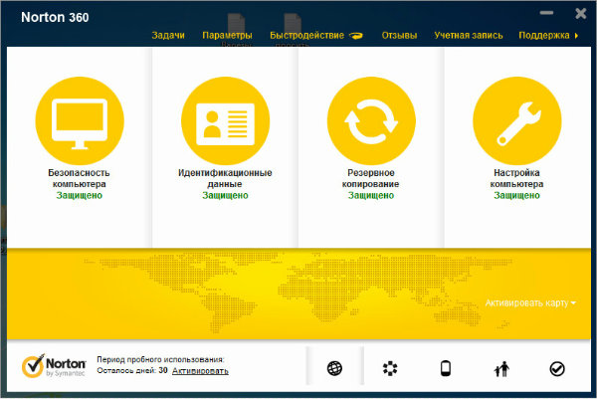
Task: Click the globe icon in bottom bar
Action: [x=334, y=369]
